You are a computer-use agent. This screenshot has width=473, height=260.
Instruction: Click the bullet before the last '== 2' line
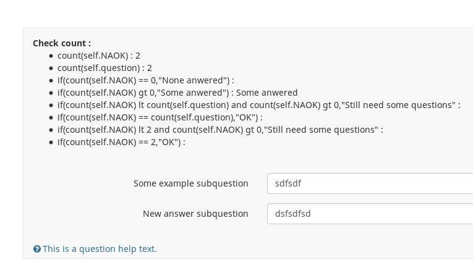tap(51, 142)
